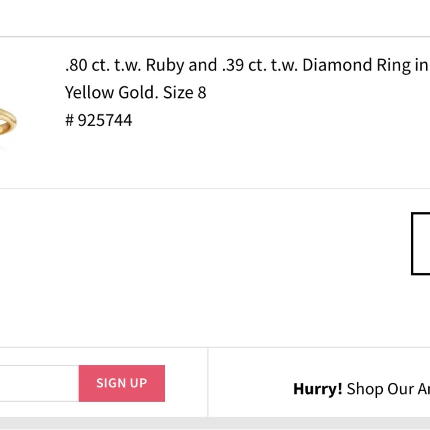Screen dimensions: 430x430
Task: Click inside the newsletter signup field
Action: point(39,383)
